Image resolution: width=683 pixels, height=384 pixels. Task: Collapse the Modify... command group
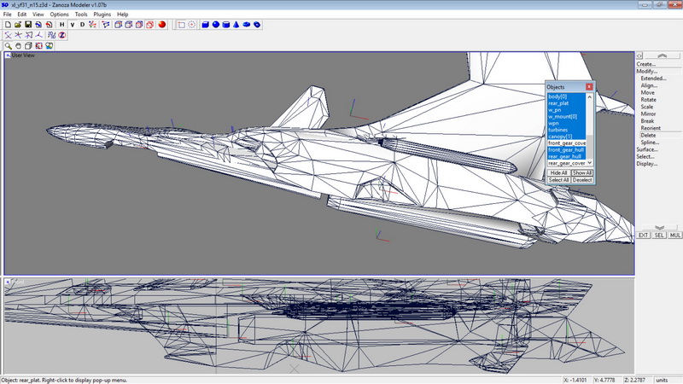(647, 71)
